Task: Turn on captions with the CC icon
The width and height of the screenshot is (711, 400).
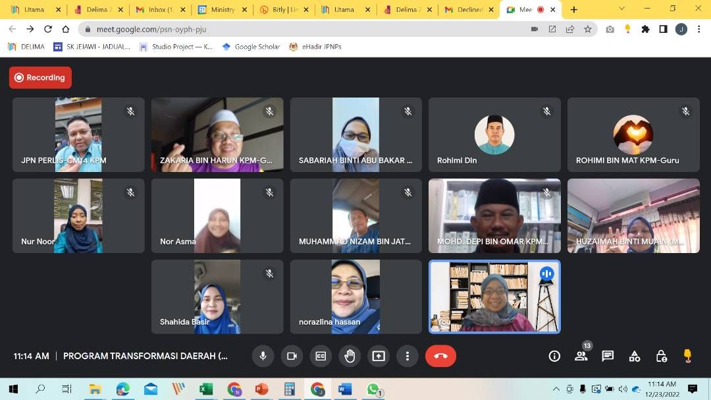Action: [x=321, y=356]
